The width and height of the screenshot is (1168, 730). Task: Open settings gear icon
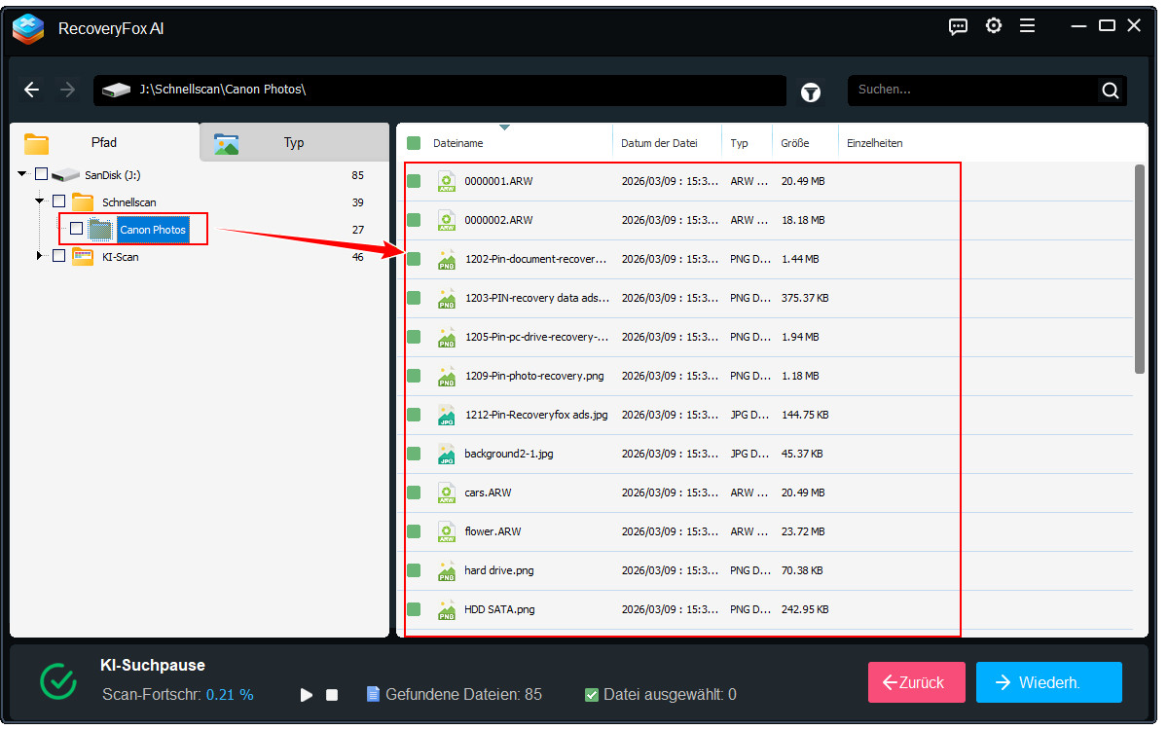tap(993, 26)
